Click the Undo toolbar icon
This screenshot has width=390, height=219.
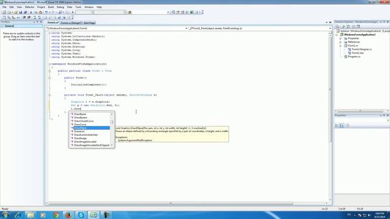46,12
